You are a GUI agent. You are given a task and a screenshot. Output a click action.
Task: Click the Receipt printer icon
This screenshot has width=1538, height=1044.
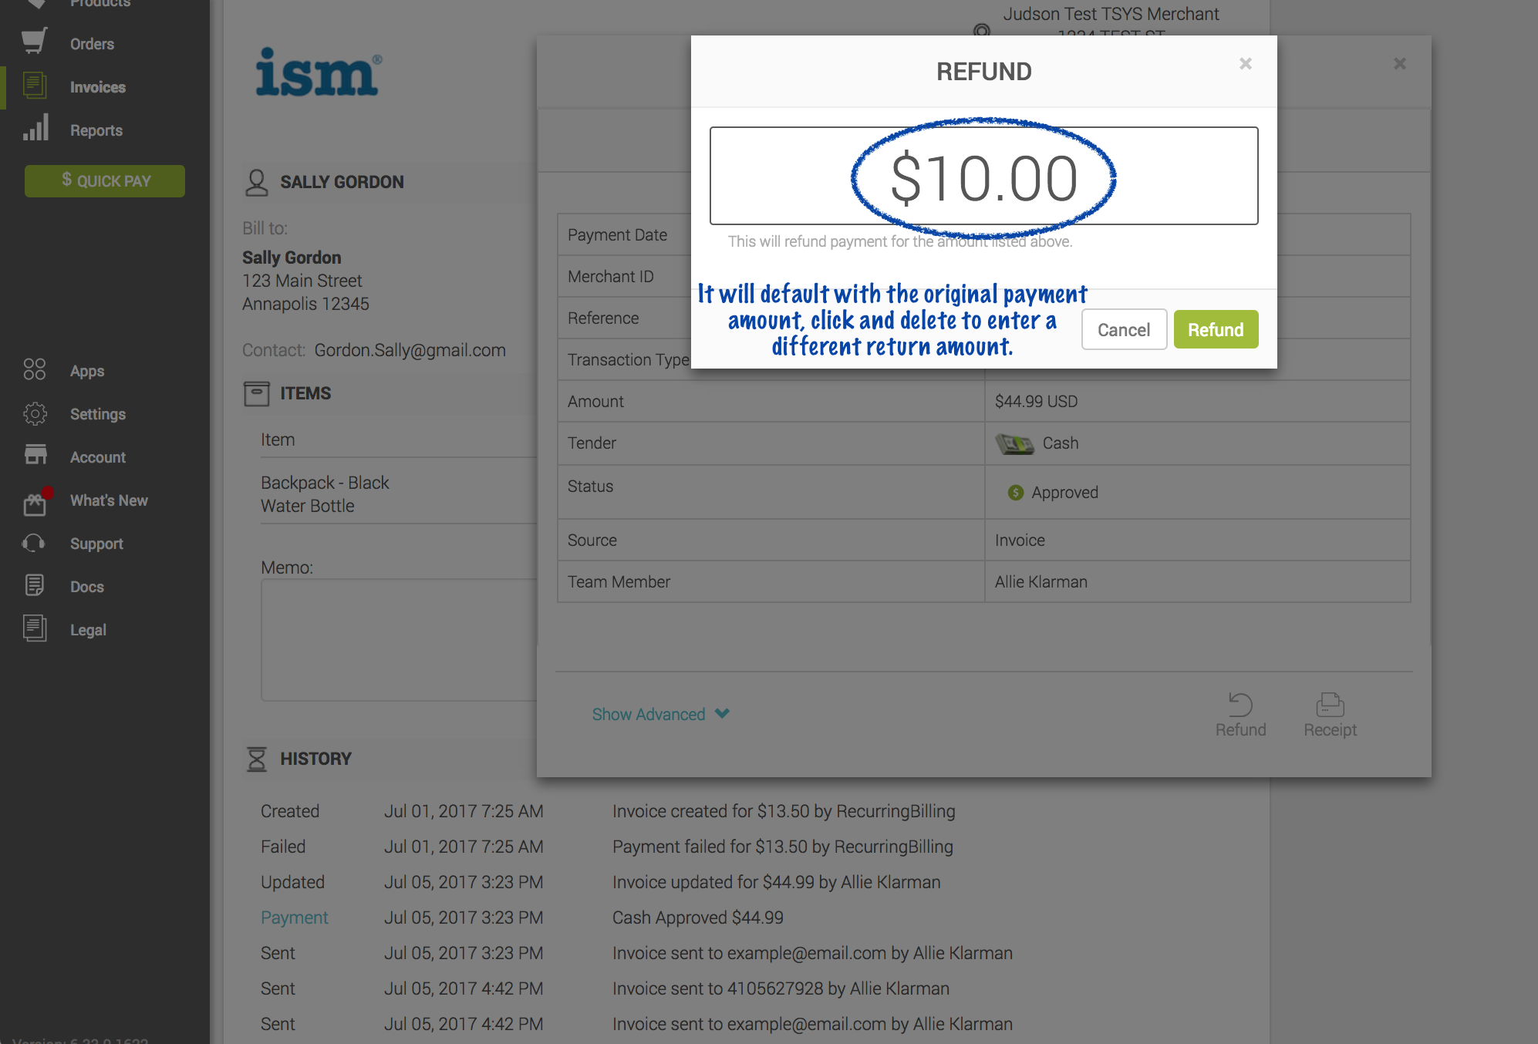[1330, 705]
